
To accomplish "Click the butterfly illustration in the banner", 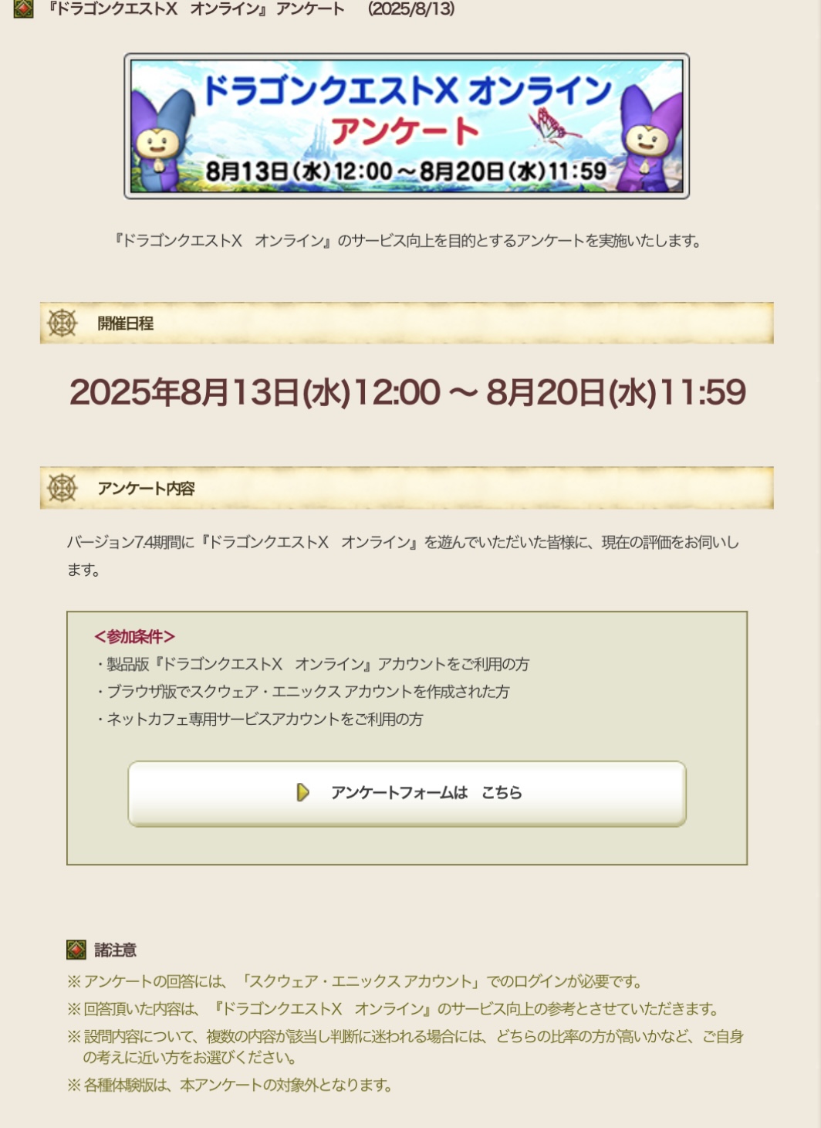I will click(552, 127).
